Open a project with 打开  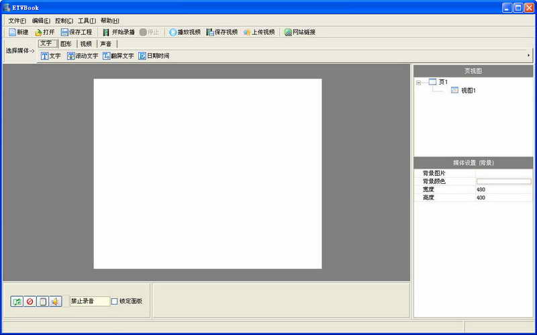(44, 32)
